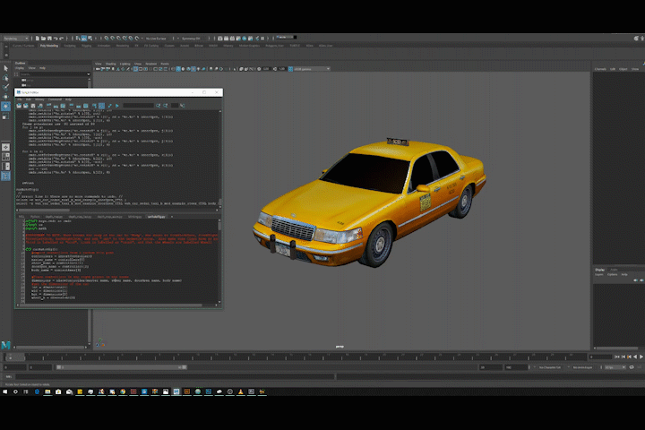This screenshot has width=645, height=430.
Task: Toggle playback loop icon near fps
Action: pos(632,367)
